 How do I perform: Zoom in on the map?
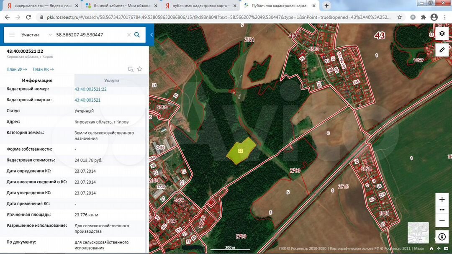tap(442, 200)
